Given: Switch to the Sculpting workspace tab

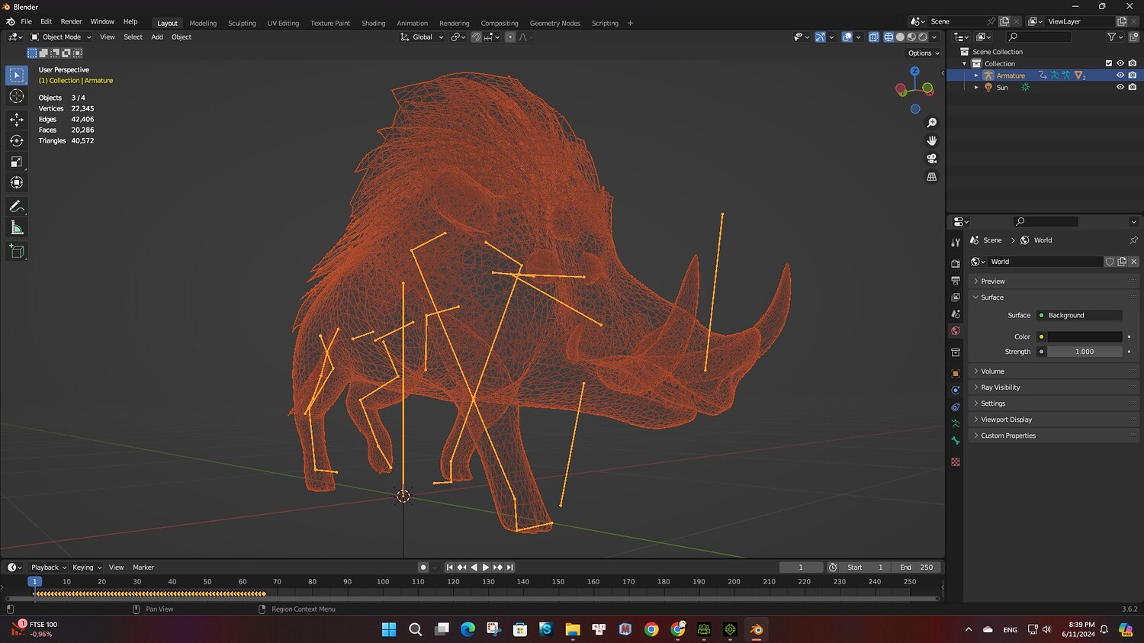Looking at the screenshot, I should pyautogui.click(x=242, y=23).
